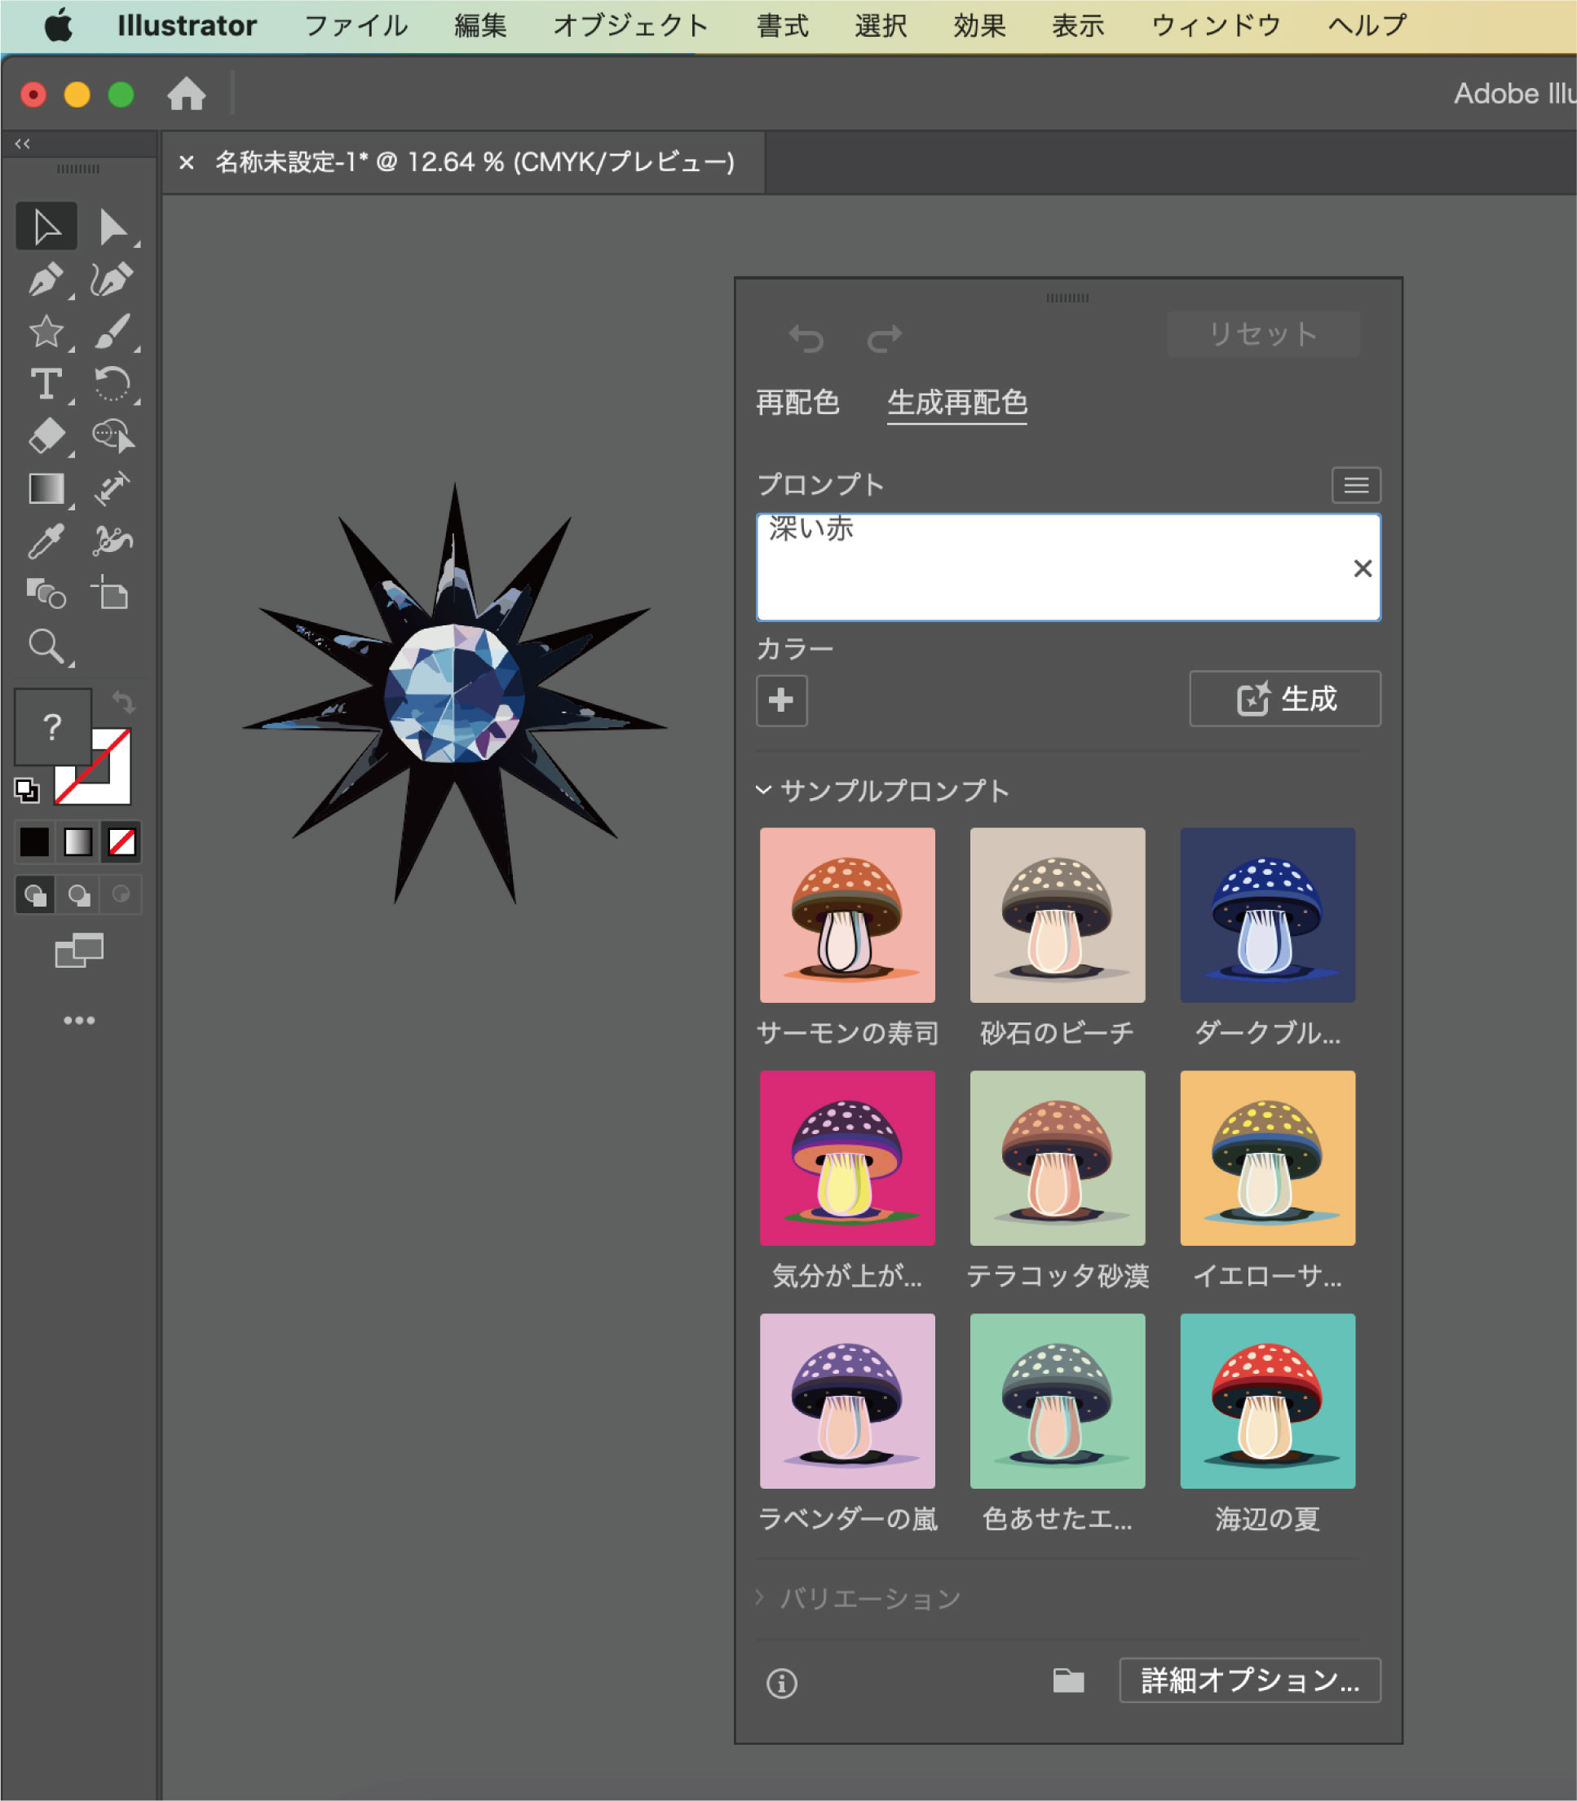Click the 生成 button
1577x1801 pixels.
click(x=1284, y=700)
